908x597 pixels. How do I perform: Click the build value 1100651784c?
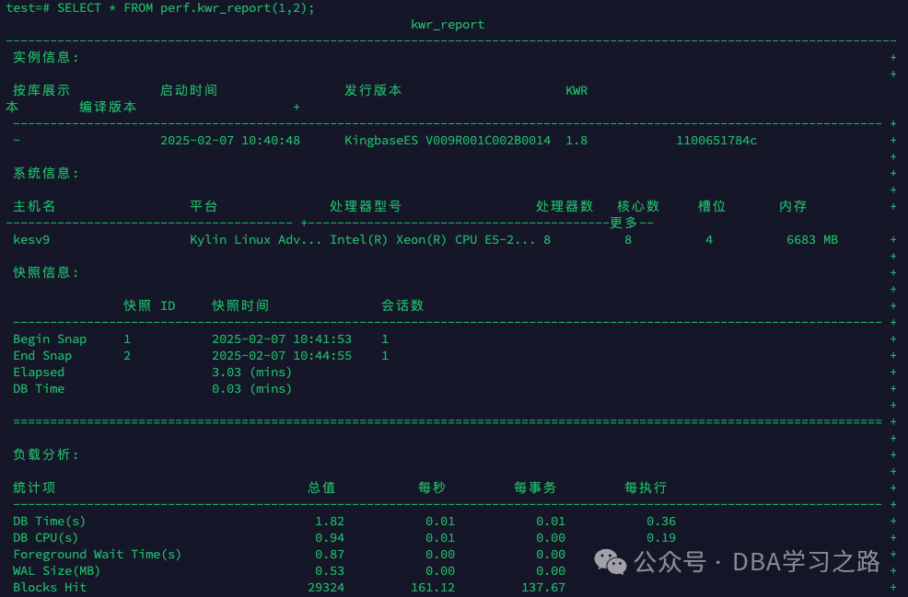[716, 141]
